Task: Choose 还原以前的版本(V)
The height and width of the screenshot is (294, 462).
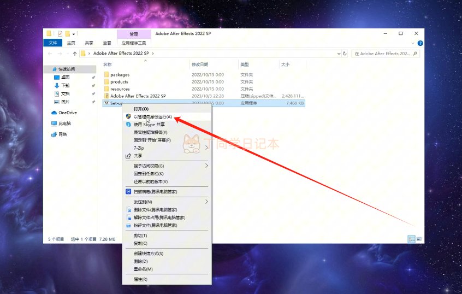Action: [x=167, y=181]
